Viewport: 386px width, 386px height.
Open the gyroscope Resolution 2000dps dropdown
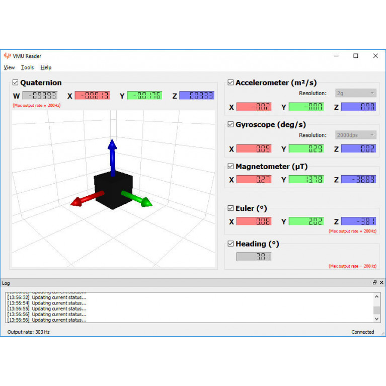tap(355, 135)
